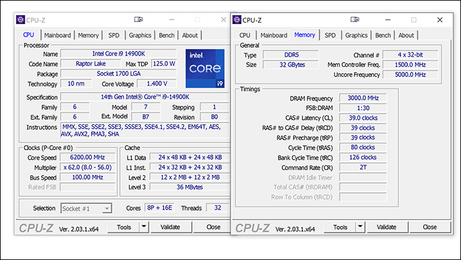
Task: Switch to CPU tab in right window
Action: pyautogui.click(x=244, y=35)
